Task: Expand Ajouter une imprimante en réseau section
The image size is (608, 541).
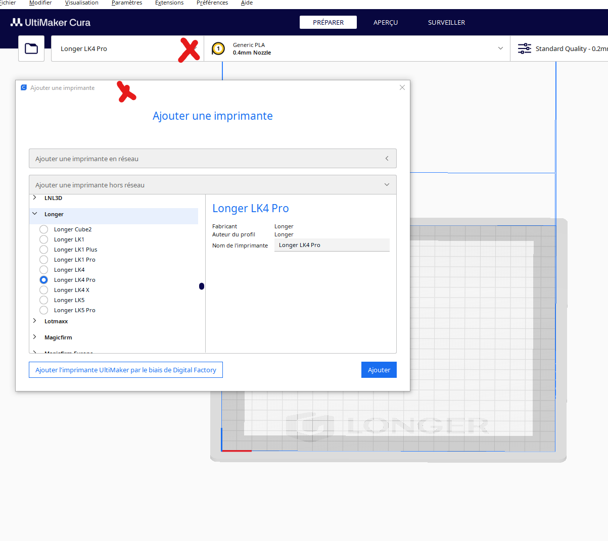Action: 213,159
